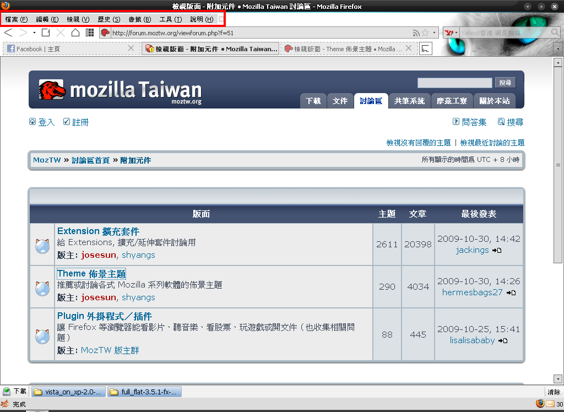Click the 搜尋 button in site header
Viewport: 564px width, 412px height.
point(505,83)
